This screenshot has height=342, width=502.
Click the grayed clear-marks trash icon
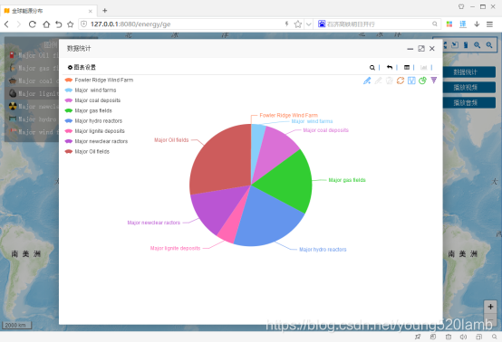point(389,81)
